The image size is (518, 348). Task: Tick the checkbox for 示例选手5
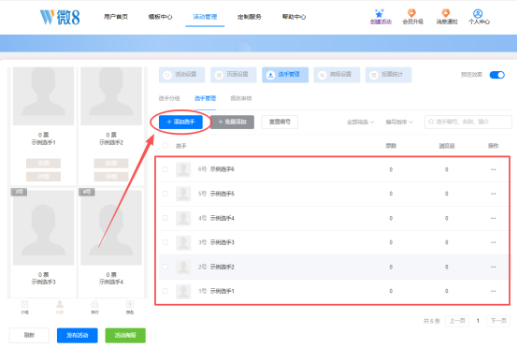pos(165,194)
